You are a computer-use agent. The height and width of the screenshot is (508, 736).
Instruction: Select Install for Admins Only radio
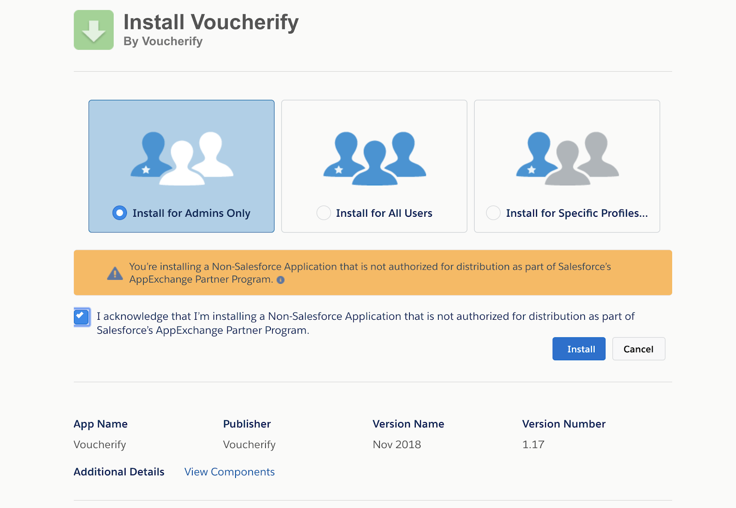click(120, 213)
